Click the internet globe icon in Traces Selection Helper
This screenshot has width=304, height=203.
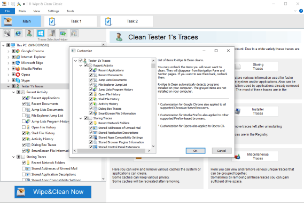point(18,34)
